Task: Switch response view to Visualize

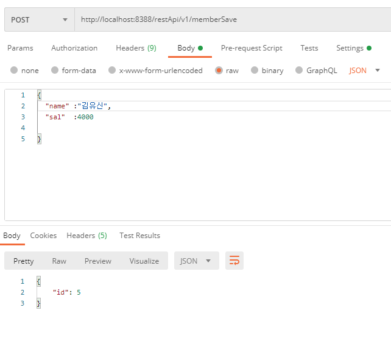Action: point(144,261)
